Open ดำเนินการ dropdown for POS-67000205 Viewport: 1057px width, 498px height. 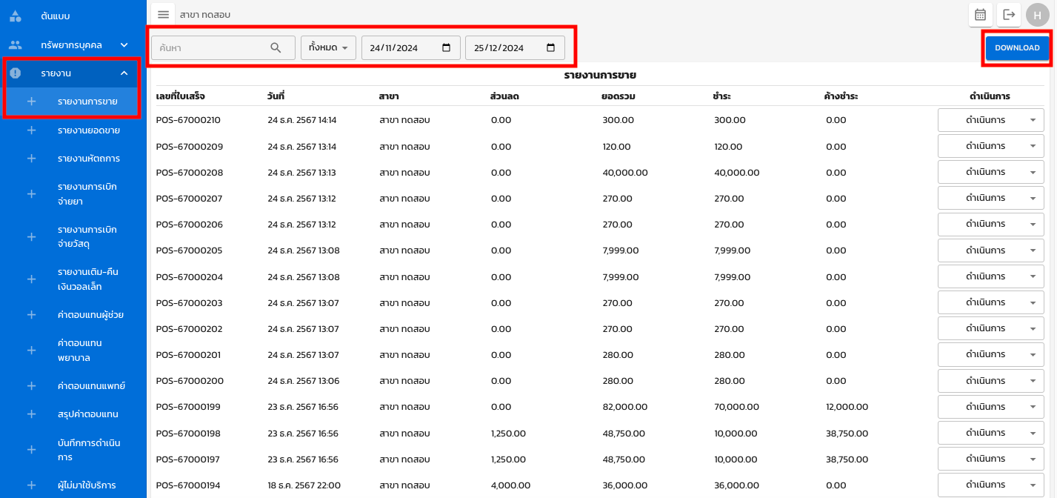[991, 250]
